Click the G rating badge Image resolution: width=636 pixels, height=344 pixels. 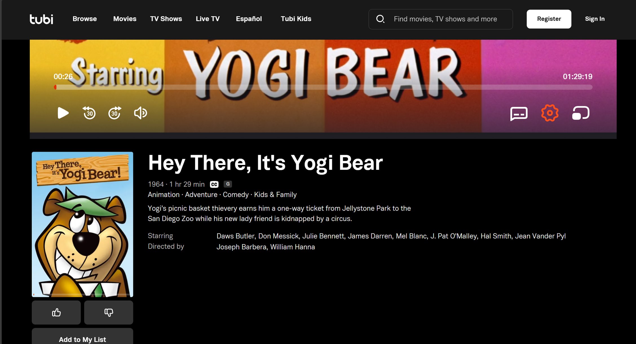click(x=228, y=184)
